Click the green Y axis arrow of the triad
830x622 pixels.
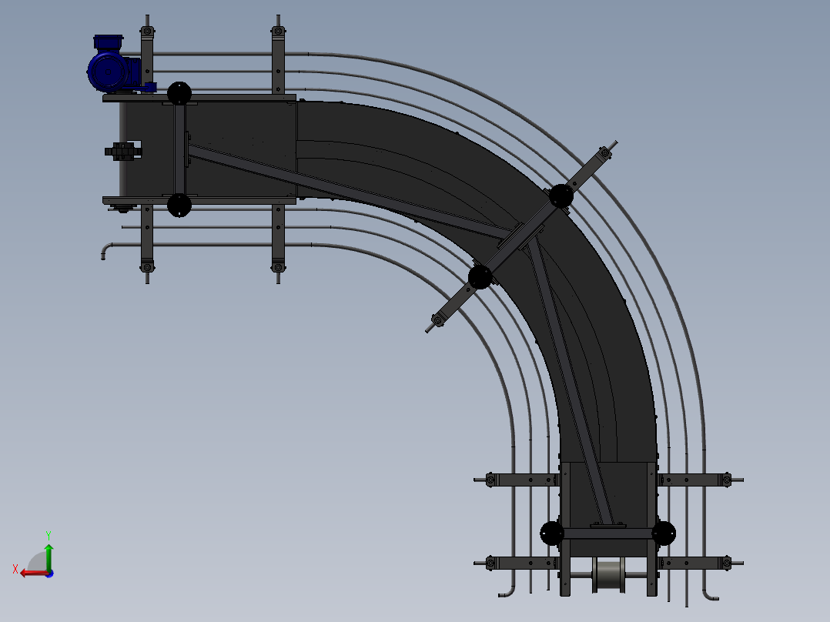coord(49,557)
